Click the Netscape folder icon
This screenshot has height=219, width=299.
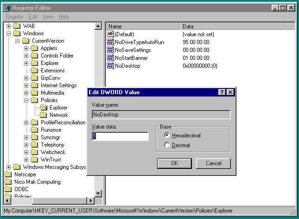click(8, 174)
